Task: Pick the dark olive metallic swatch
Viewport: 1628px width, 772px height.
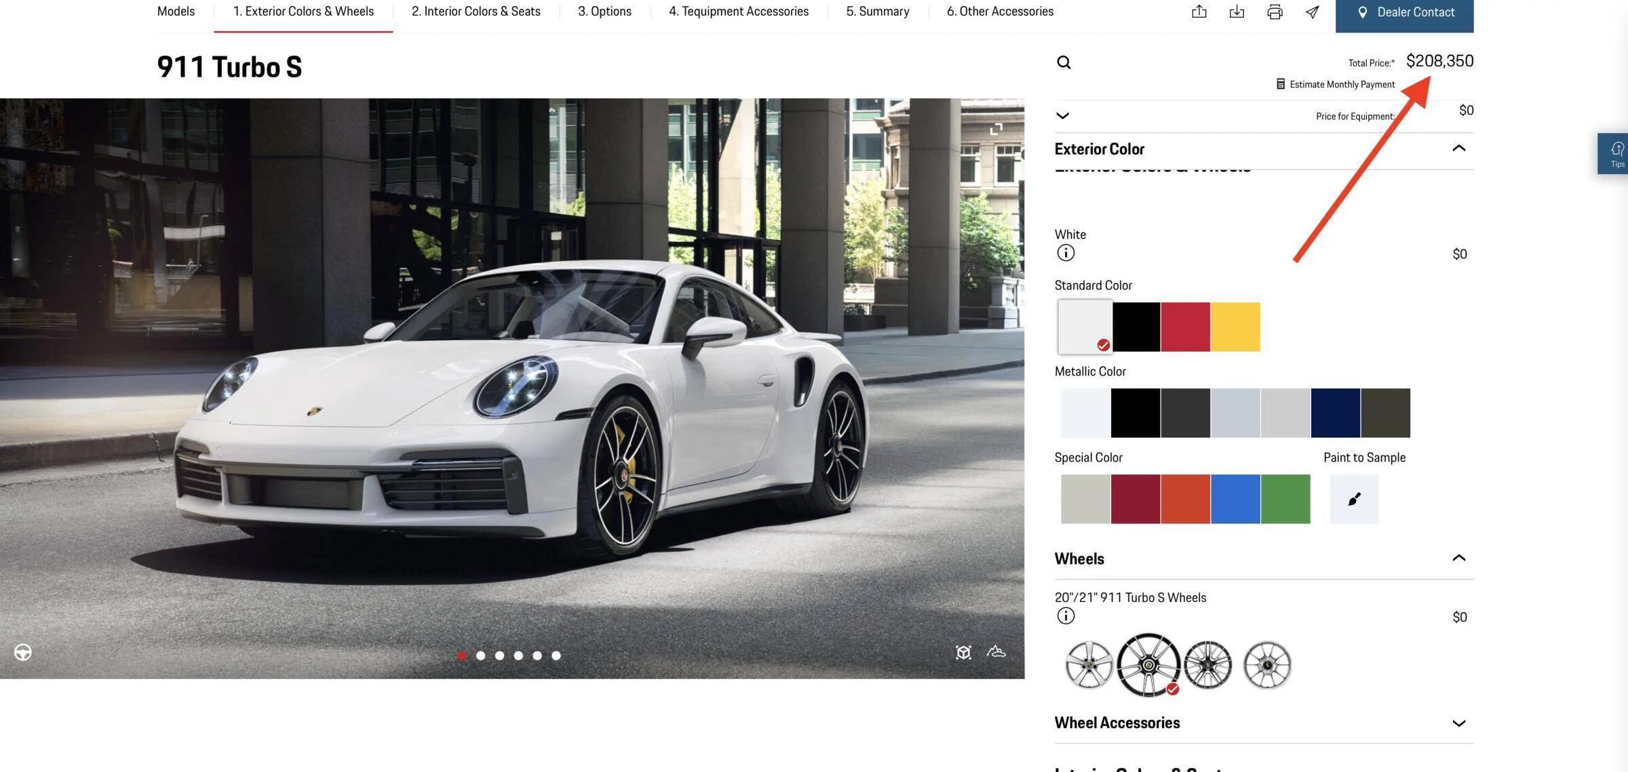Action: click(x=1385, y=413)
